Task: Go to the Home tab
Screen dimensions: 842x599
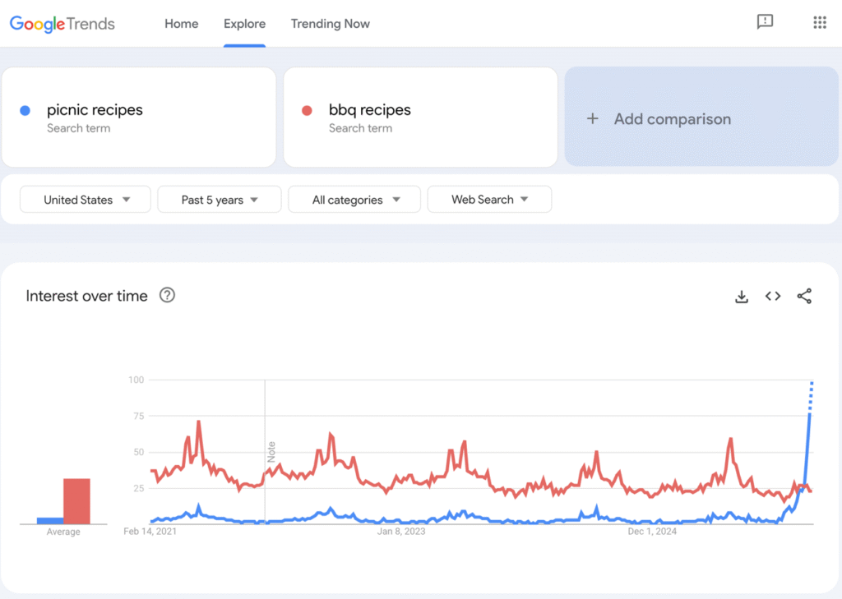Action: coord(181,24)
